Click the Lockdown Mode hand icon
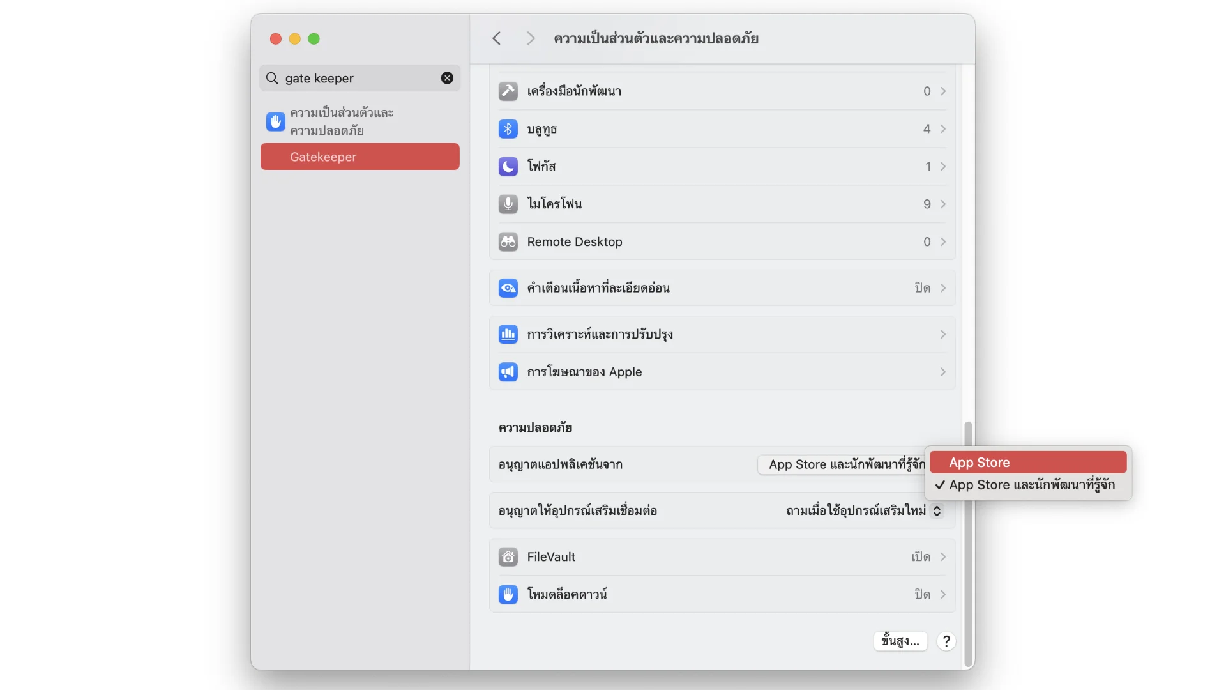 pos(508,595)
